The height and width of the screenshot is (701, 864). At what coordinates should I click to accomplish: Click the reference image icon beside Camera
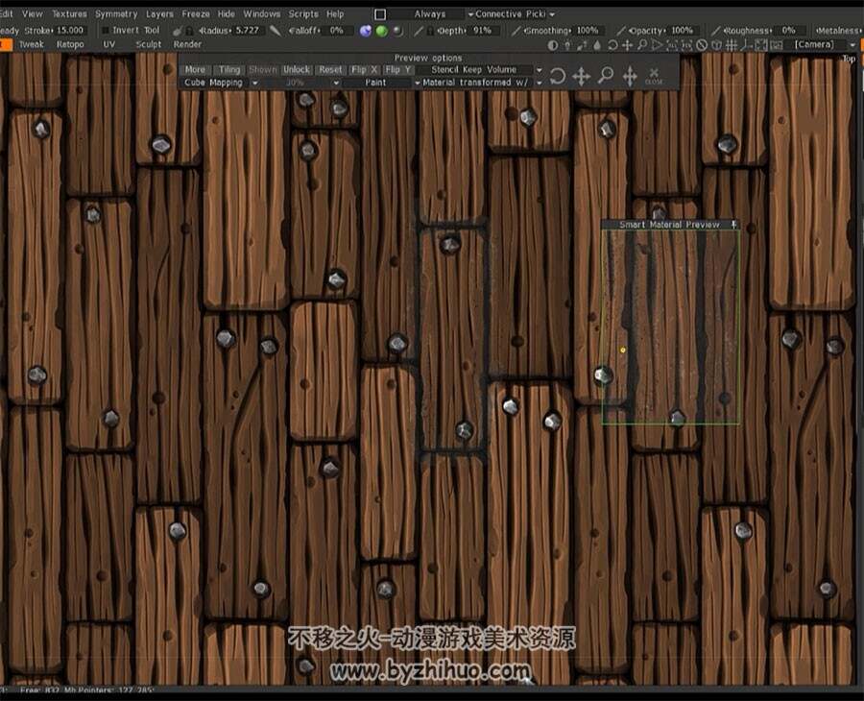point(776,45)
